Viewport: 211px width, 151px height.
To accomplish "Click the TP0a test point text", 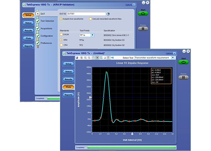I will click(x=82, y=40).
